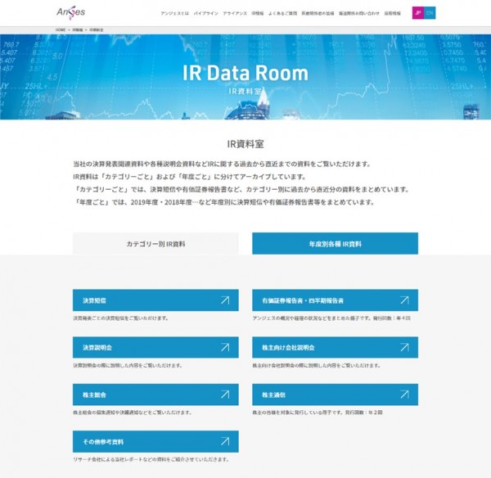The height and width of the screenshot is (478, 491).
Task: Click arrow icon on 決算短信 tile
Action: pyautogui.click(x=225, y=300)
